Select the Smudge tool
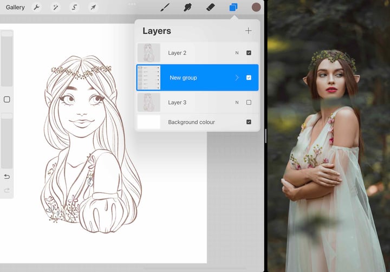 [187, 7]
